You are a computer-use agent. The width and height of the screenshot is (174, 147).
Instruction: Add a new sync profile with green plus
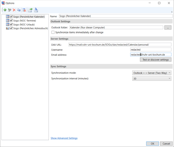(x=5, y=10)
